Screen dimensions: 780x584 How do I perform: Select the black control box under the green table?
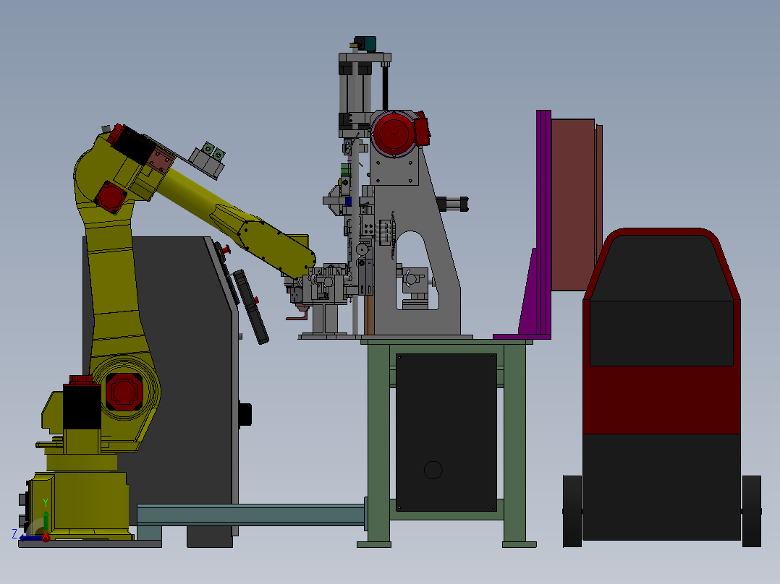click(x=446, y=432)
